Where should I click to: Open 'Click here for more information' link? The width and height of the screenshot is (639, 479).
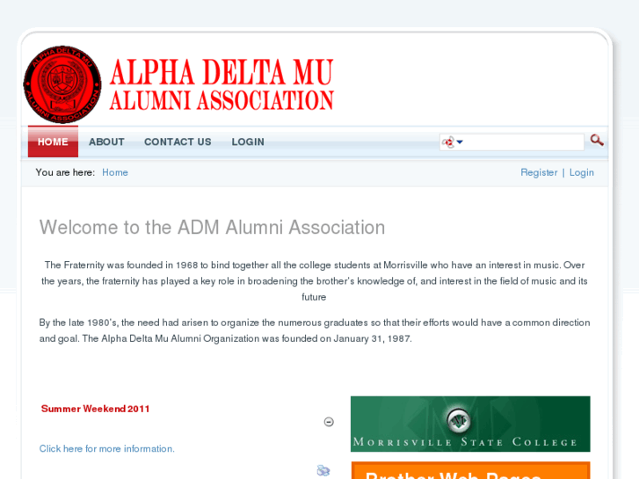coord(106,448)
